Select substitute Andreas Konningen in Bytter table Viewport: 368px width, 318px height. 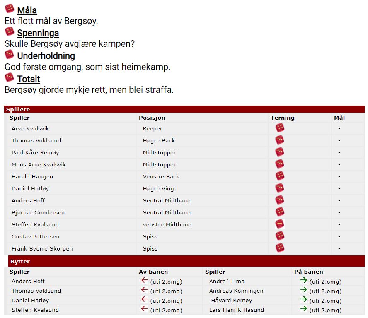click(x=236, y=291)
